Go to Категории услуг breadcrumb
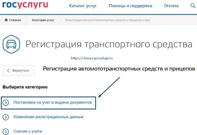 click(x=43, y=20)
